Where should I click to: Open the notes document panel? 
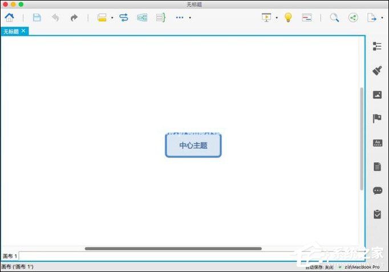click(377, 167)
